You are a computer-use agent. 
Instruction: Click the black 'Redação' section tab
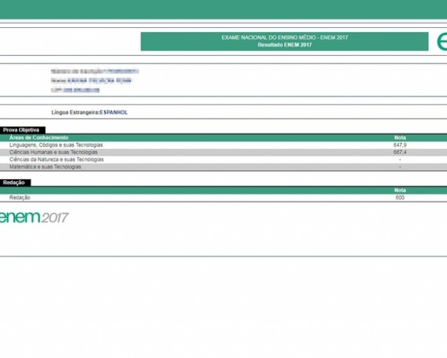pos(15,183)
